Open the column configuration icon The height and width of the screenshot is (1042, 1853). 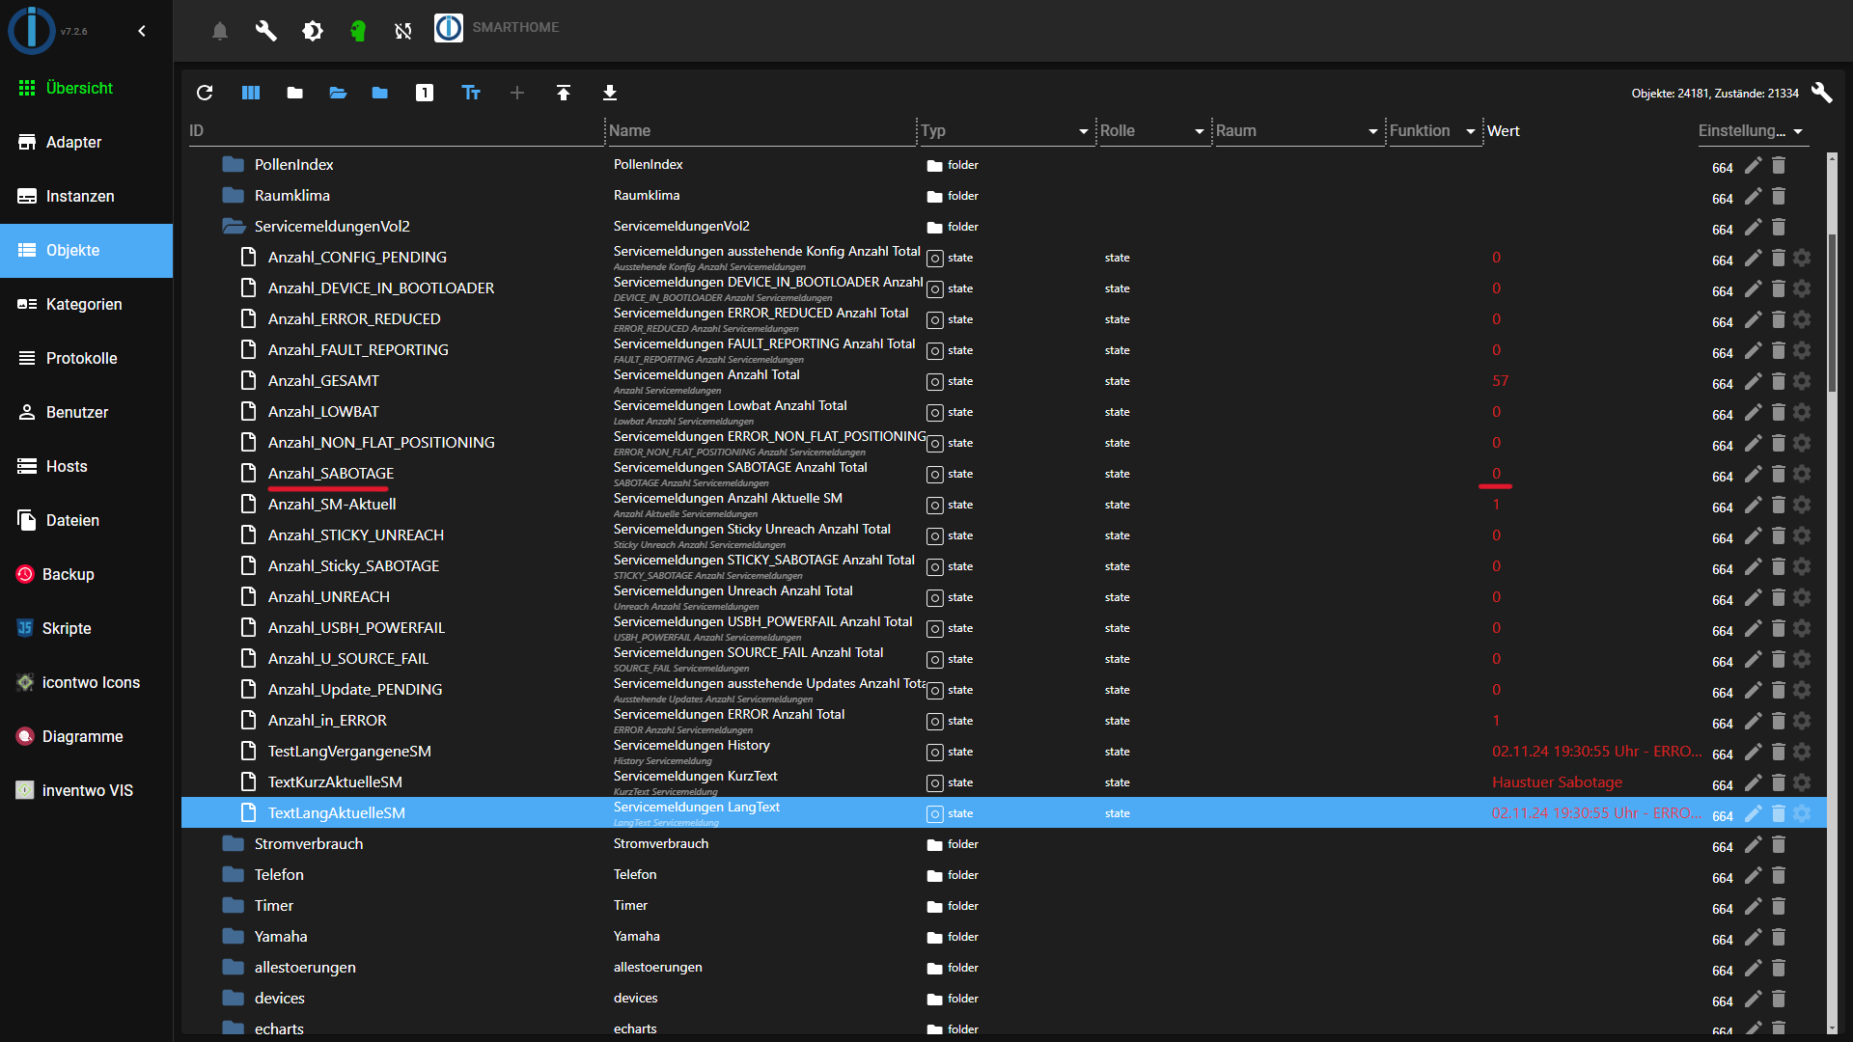pos(251,93)
